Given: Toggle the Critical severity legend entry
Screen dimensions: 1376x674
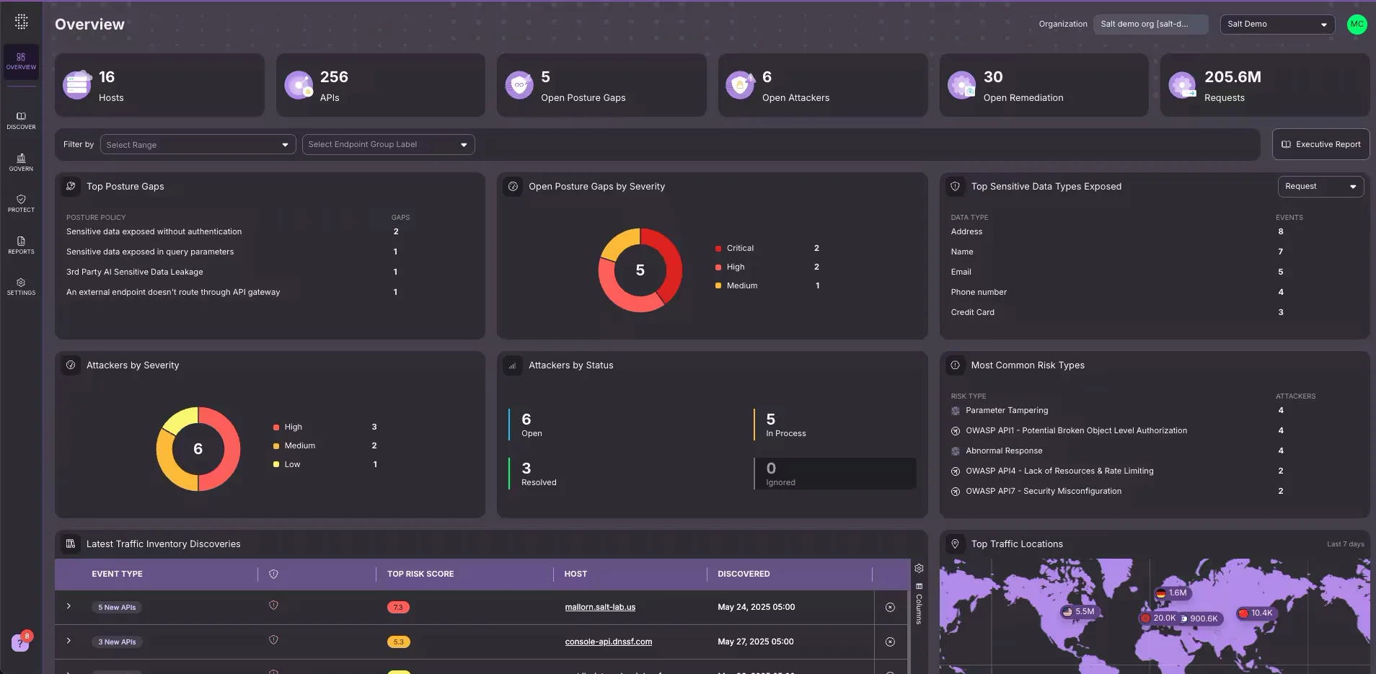Looking at the screenshot, I should [x=738, y=248].
